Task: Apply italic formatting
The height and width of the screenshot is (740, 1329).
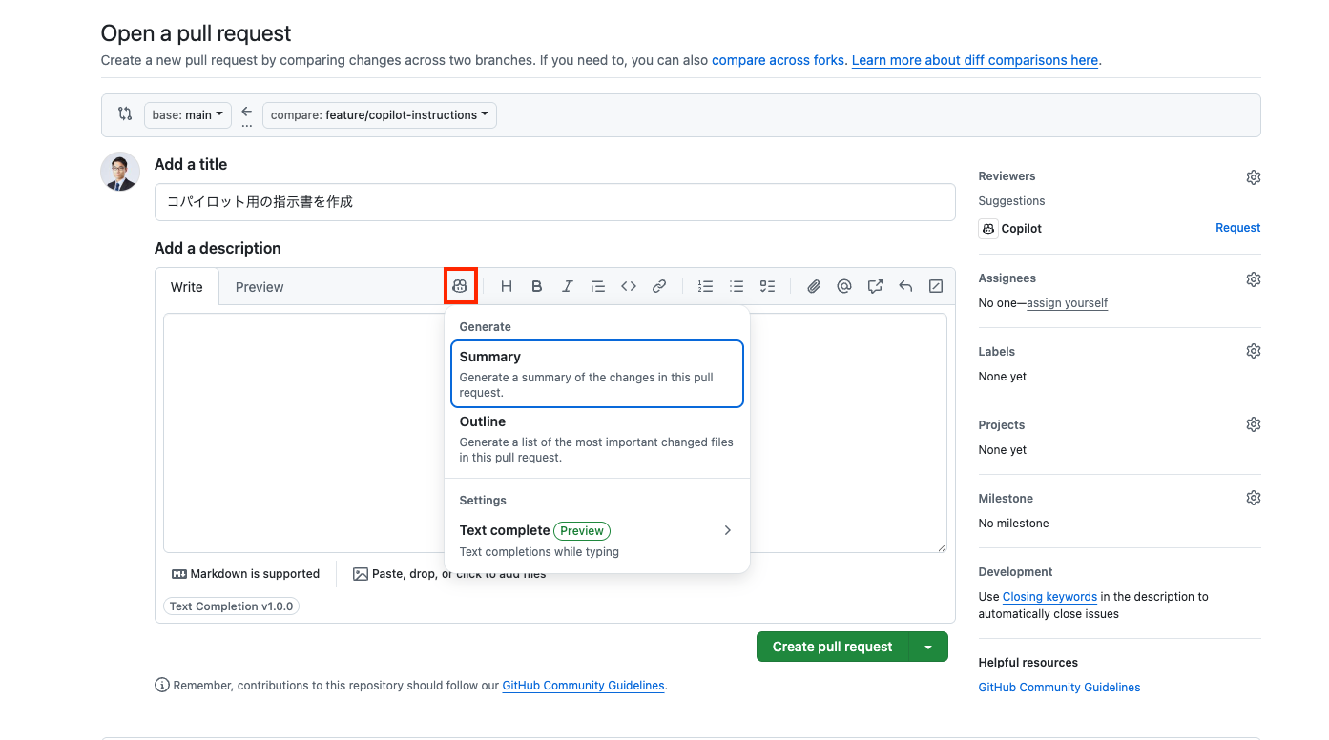Action: 568,286
